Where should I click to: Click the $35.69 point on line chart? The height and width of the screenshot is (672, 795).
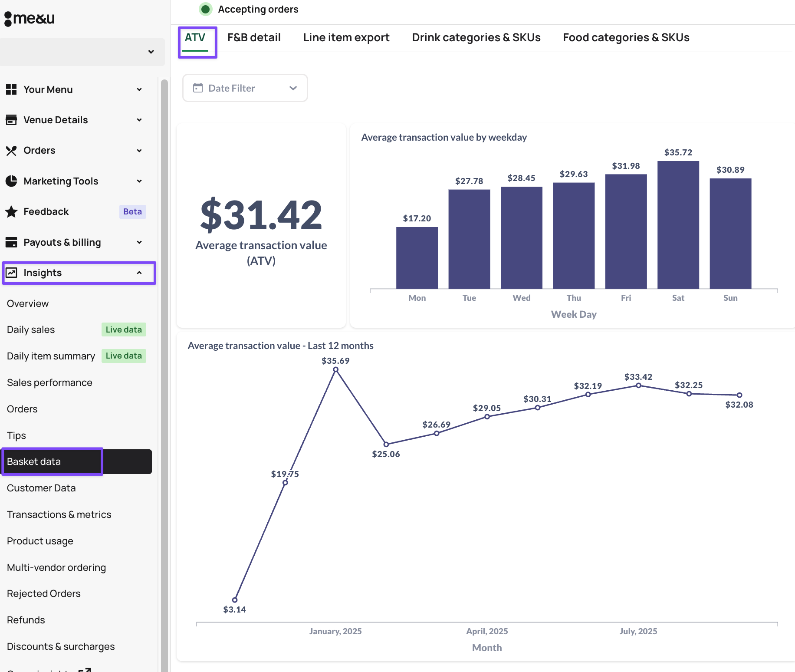[335, 370]
